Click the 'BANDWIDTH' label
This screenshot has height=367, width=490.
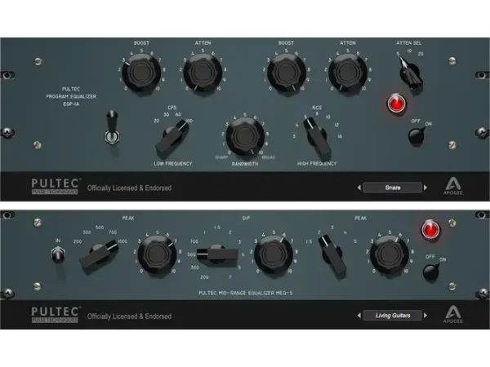[245, 164]
